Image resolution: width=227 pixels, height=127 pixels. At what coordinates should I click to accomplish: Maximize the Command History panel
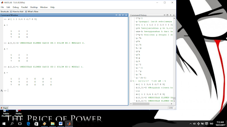pos(167,15)
